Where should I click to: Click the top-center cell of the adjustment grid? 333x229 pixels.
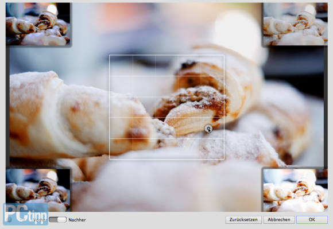point(166,65)
